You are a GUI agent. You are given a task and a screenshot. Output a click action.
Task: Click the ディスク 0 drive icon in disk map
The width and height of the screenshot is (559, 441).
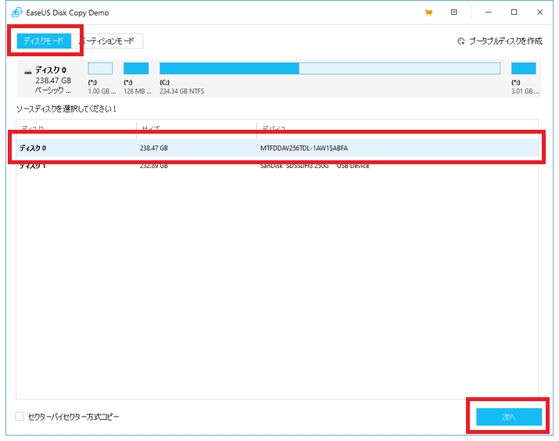(28, 71)
